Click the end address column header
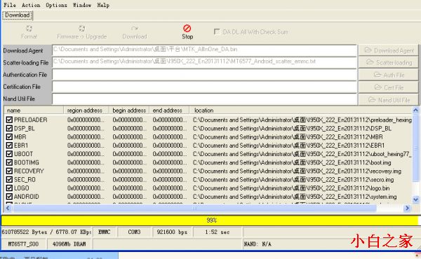 (x=169, y=111)
